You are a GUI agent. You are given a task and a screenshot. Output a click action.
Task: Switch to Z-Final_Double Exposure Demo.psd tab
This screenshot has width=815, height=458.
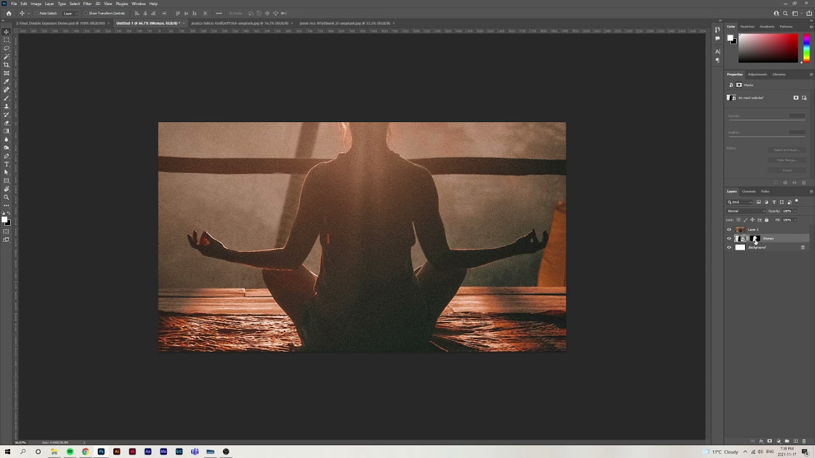(61, 23)
